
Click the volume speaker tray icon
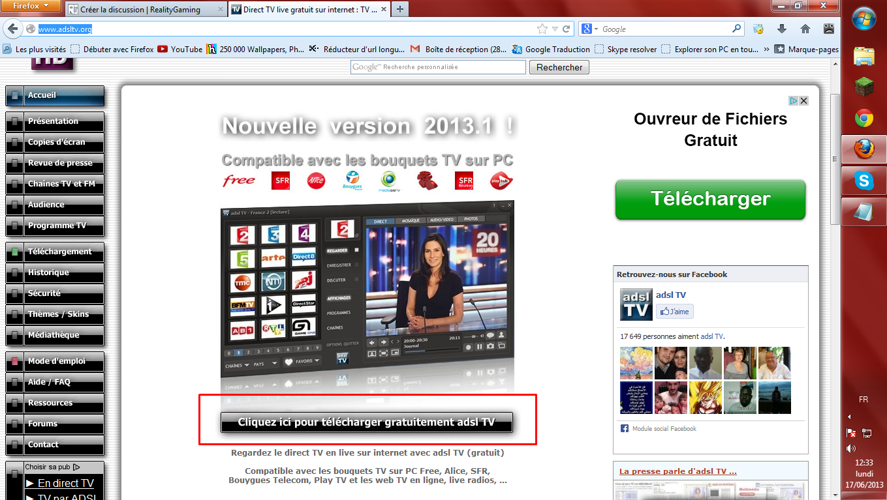(850, 449)
